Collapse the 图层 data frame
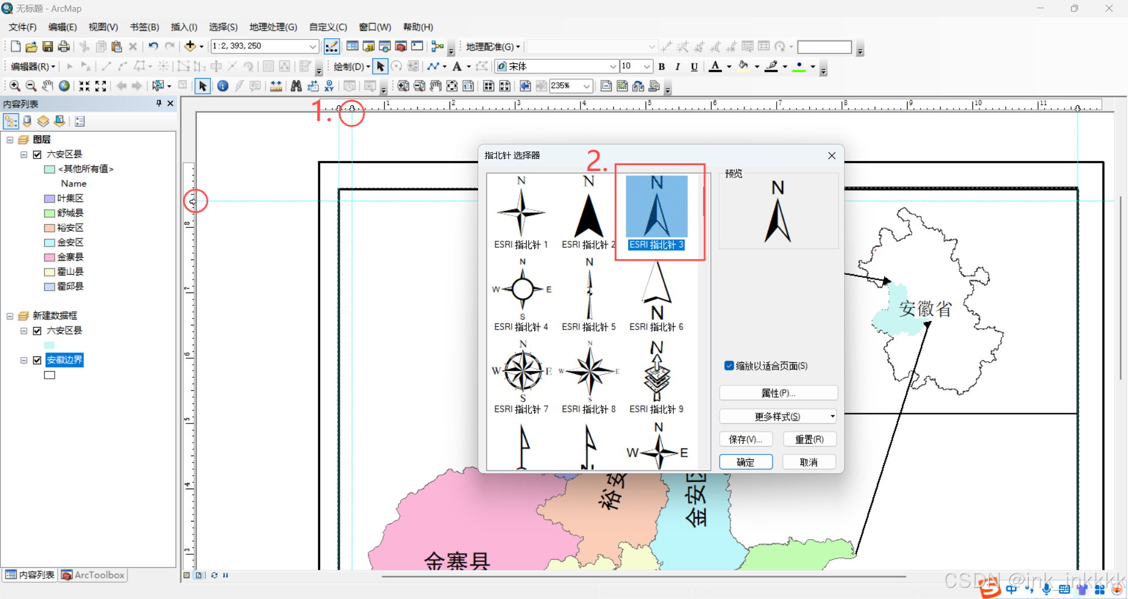This screenshot has width=1128, height=599. 10,140
